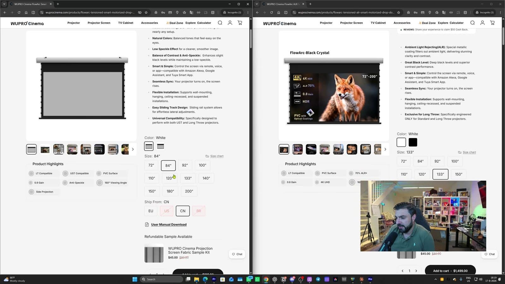Select black color swatch in right window

[413, 142]
